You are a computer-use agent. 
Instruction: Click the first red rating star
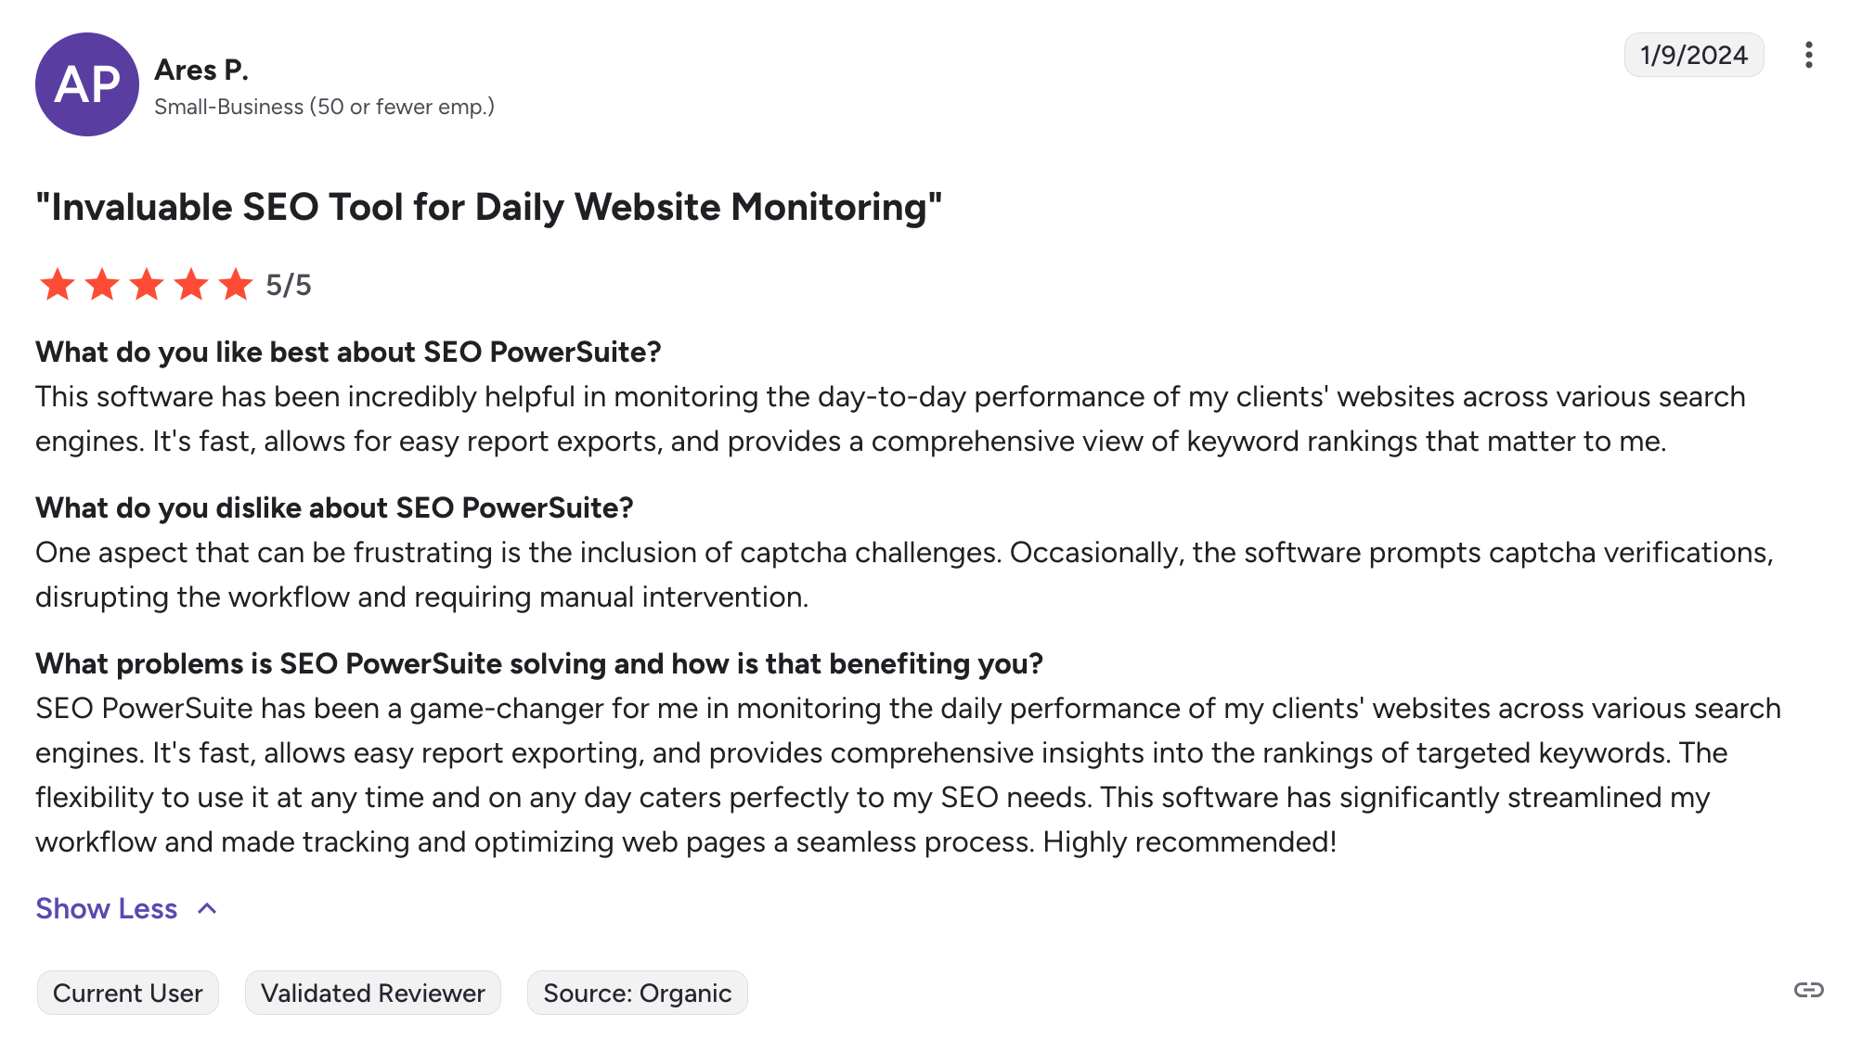point(58,285)
